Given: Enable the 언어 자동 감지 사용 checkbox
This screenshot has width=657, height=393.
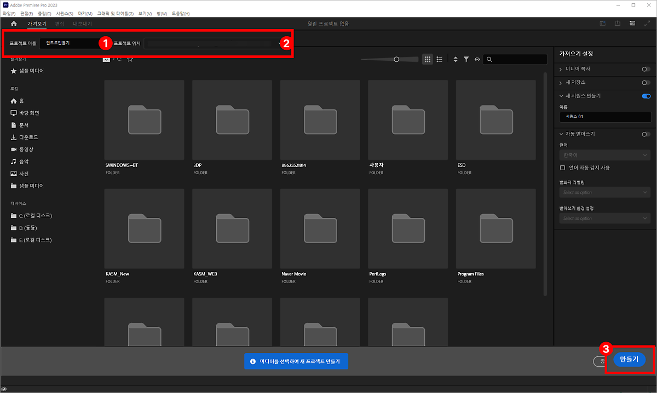Looking at the screenshot, I should [x=562, y=167].
